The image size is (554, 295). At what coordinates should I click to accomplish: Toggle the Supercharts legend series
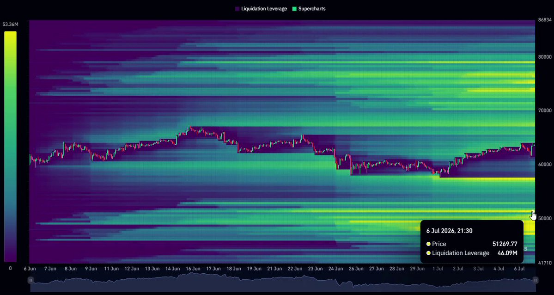click(x=309, y=8)
